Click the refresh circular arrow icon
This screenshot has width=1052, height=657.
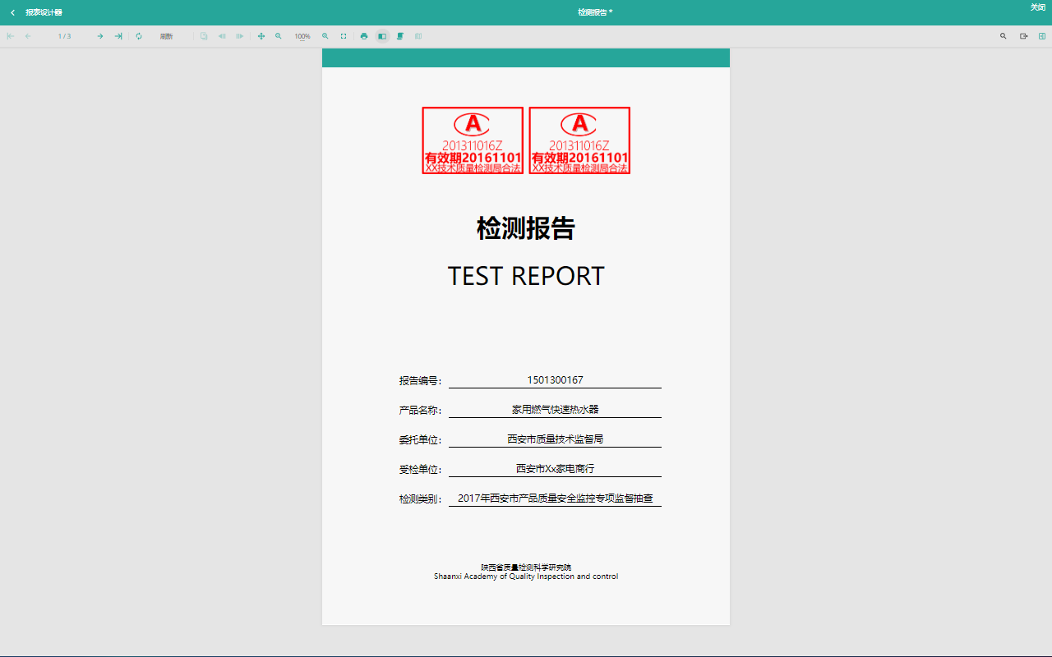pyautogui.click(x=139, y=36)
